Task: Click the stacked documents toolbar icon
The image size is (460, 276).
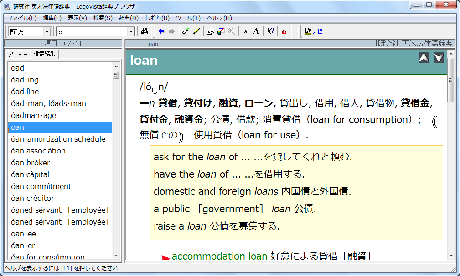Action: pyautogui.click(x=210, y=31)
